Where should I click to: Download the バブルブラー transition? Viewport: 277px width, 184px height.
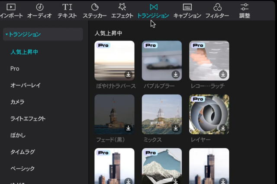pos(176,74)
